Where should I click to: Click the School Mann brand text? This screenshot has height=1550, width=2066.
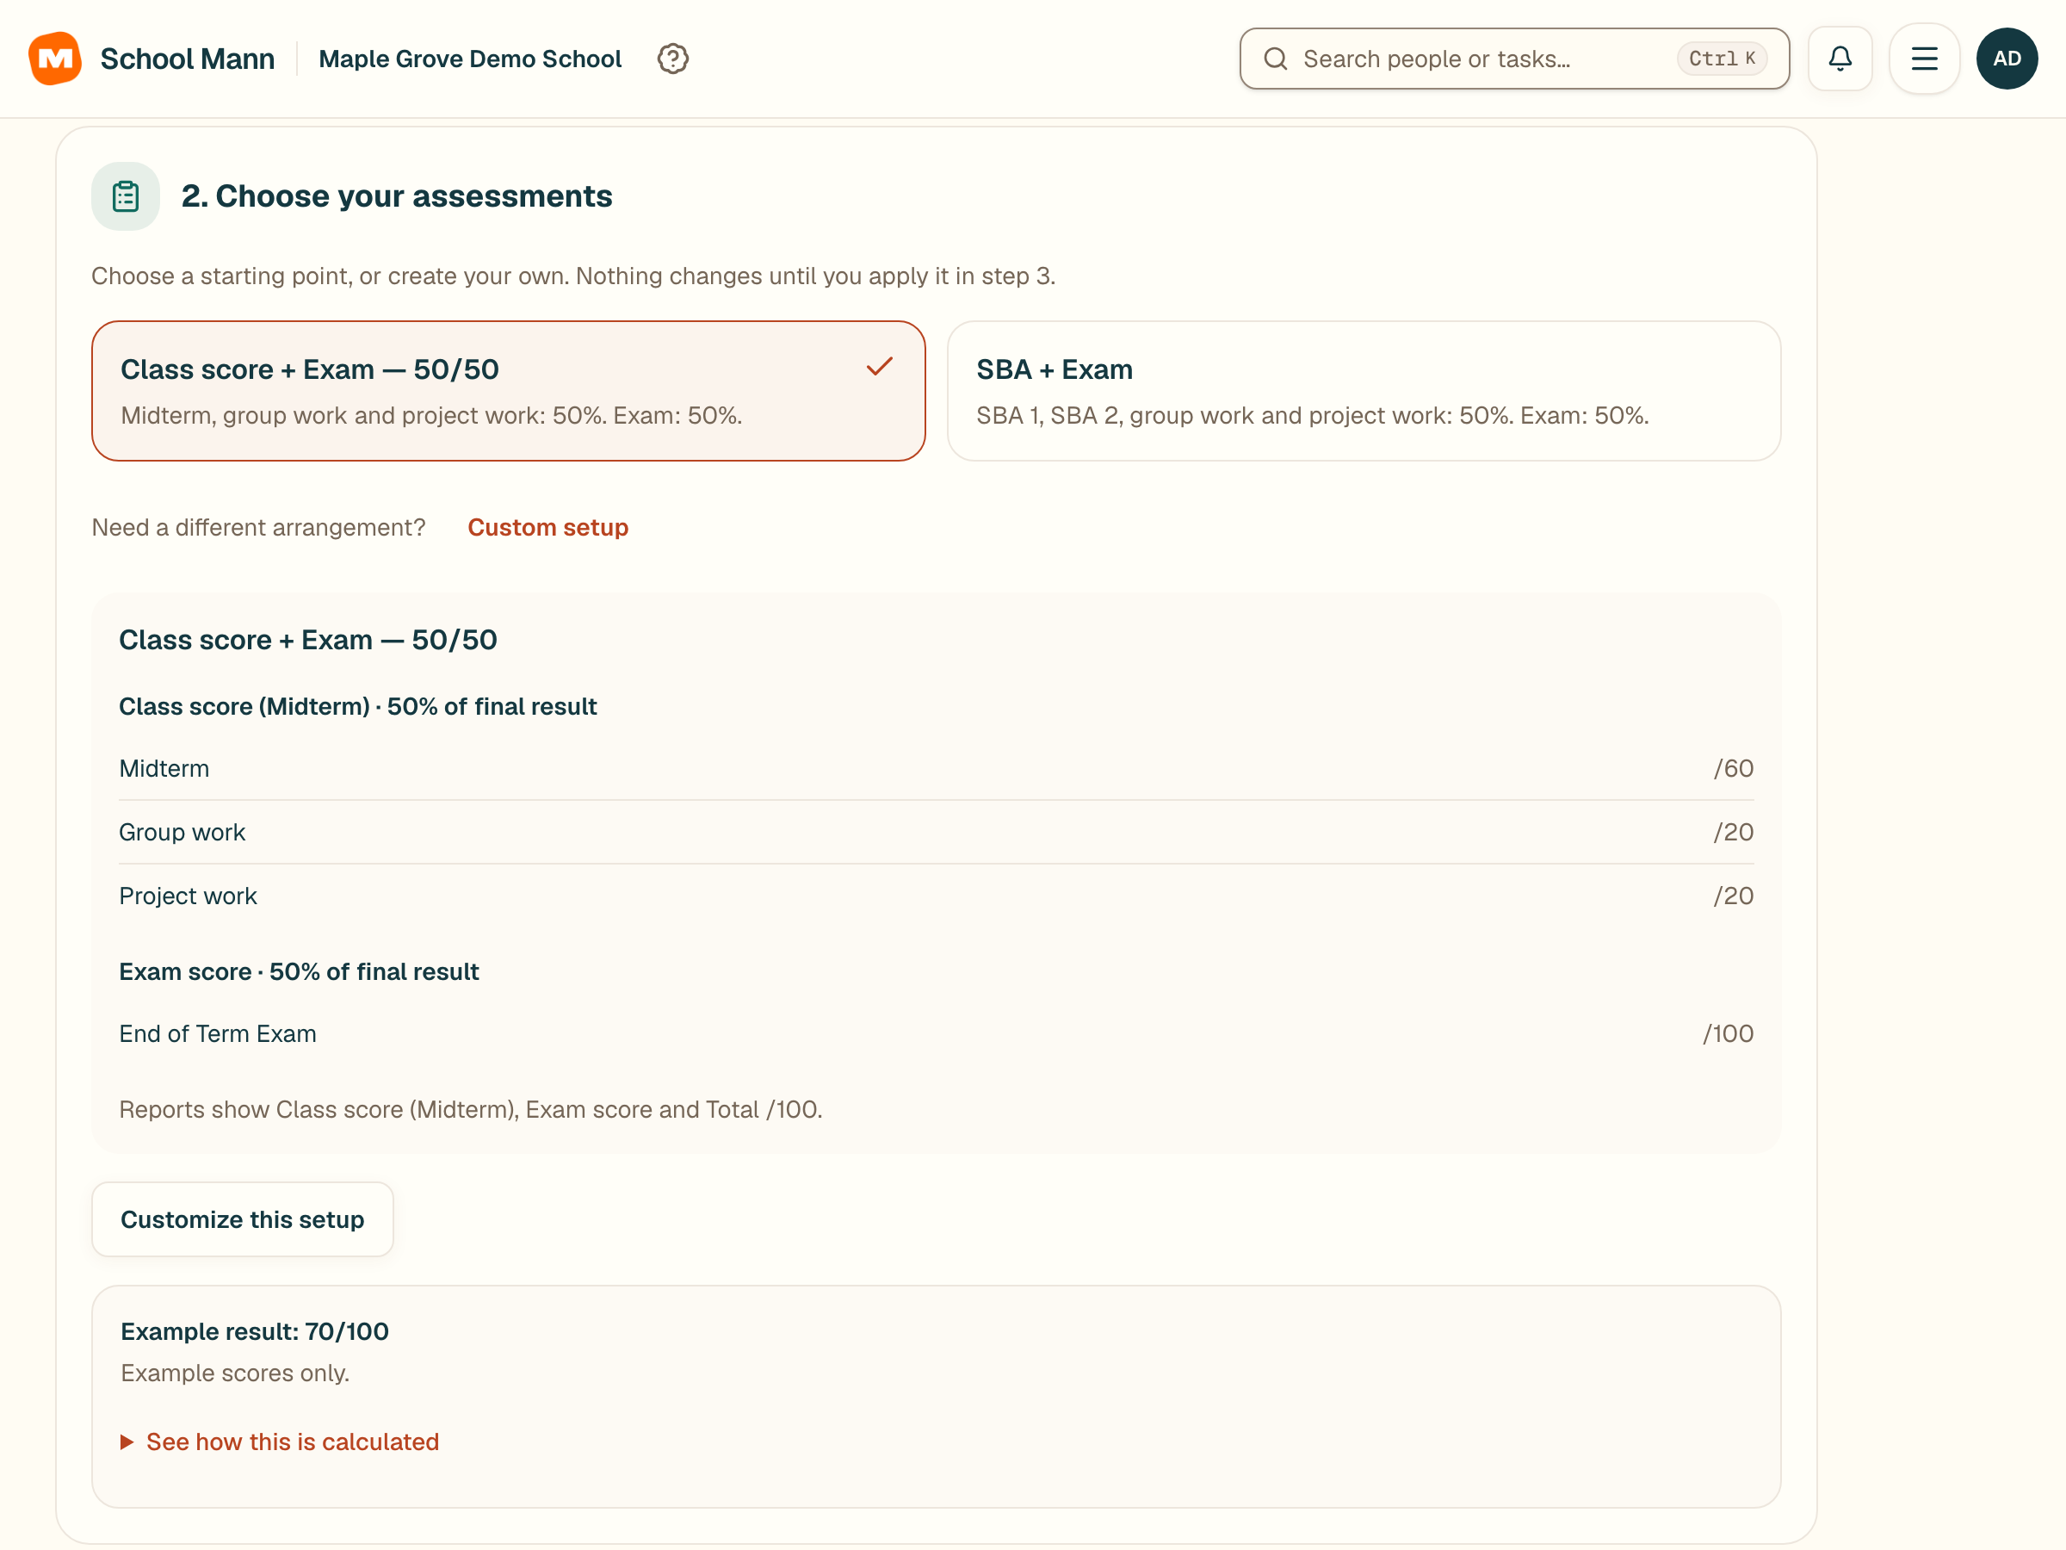[188, 59]
